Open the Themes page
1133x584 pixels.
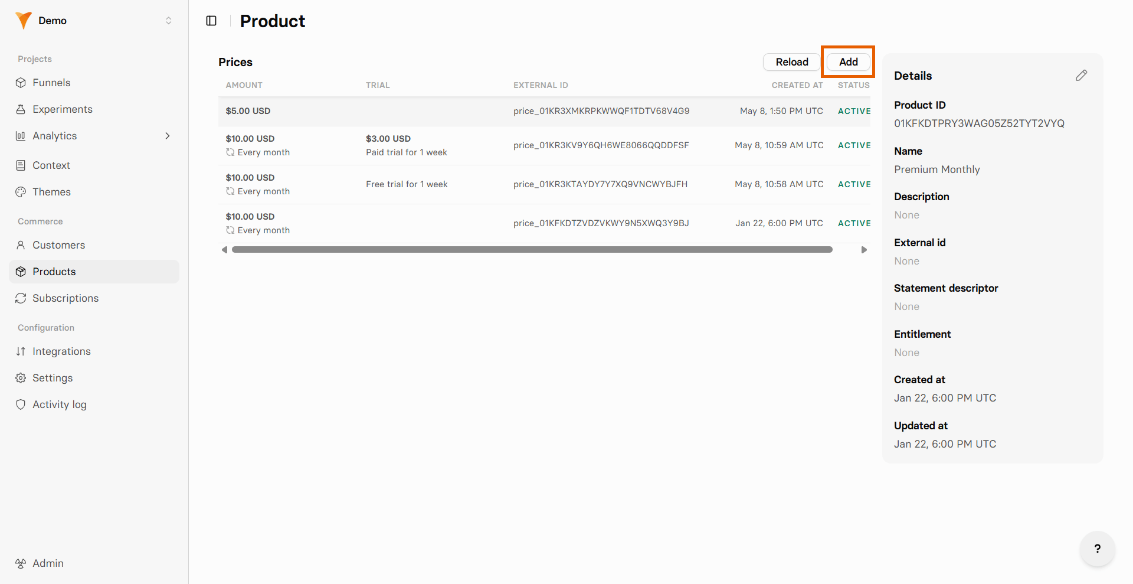(x=94, y=192)
